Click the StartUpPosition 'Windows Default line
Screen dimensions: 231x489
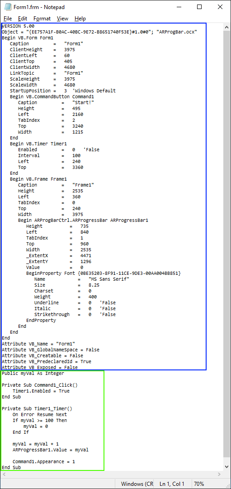[63, 91]
